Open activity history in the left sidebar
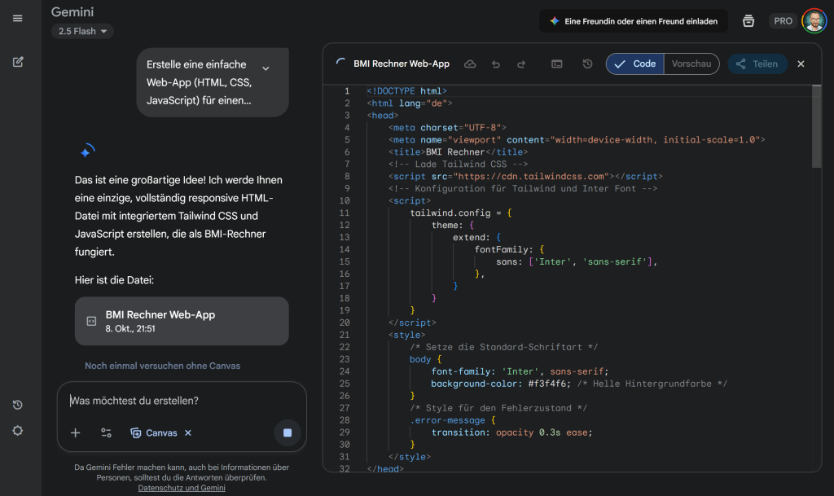 coord(18,405)
